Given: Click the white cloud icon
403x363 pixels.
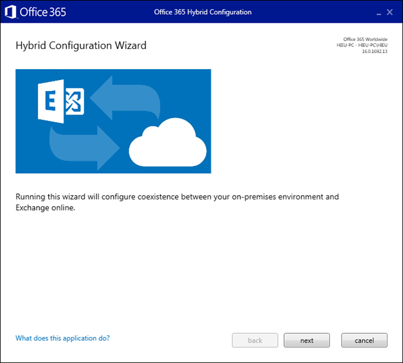Looking at the screenshot, I should tap(167, 145).
